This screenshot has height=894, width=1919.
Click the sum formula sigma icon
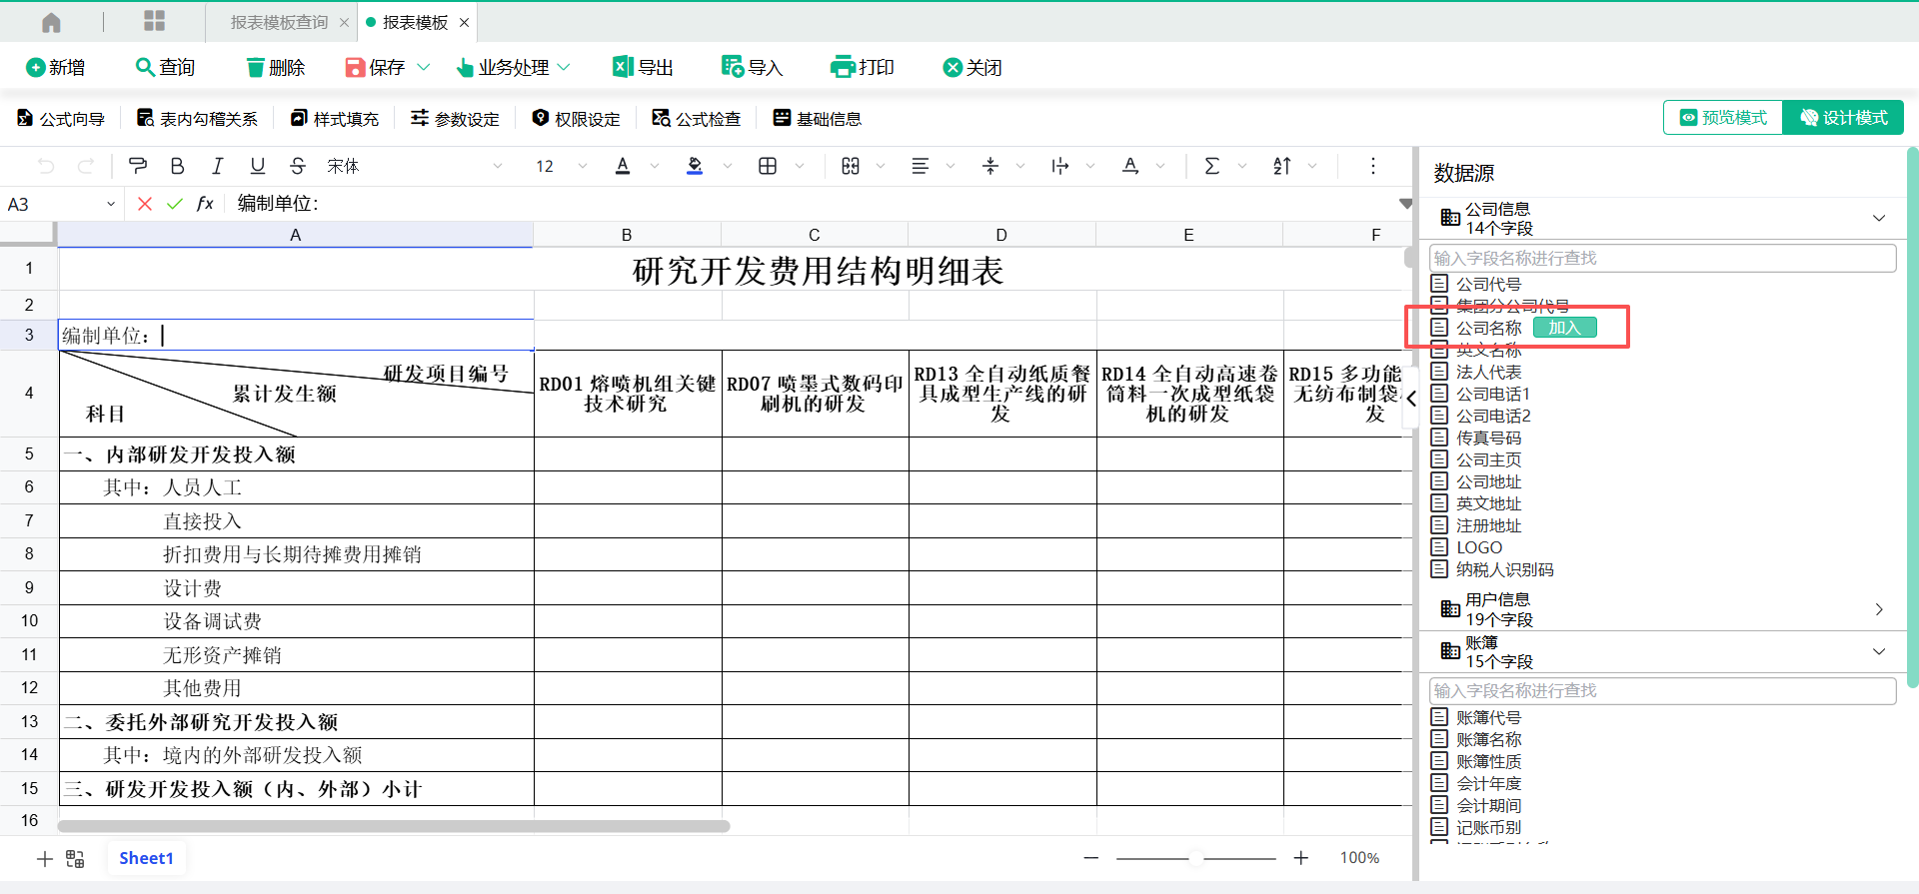(x=1211, y=166)
